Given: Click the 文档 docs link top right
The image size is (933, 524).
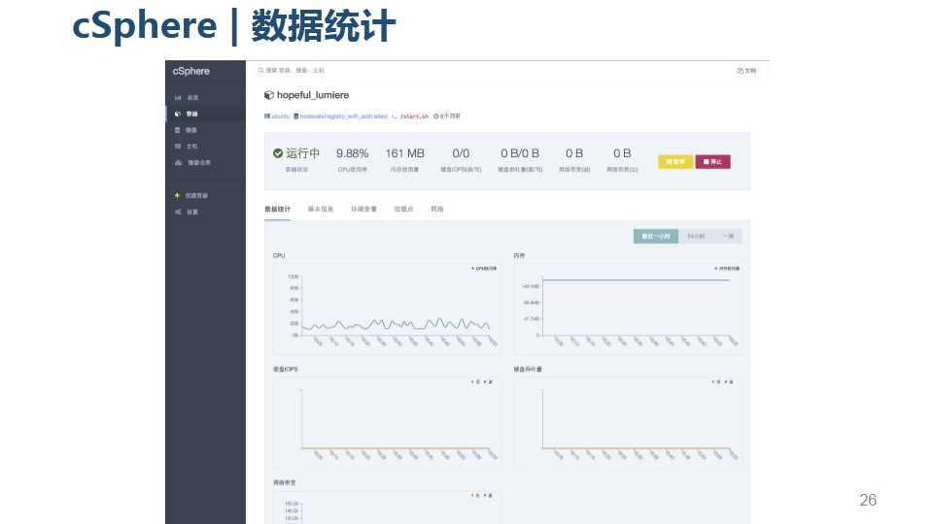Looking at the screenshot, I should click(x=746, y=70).
